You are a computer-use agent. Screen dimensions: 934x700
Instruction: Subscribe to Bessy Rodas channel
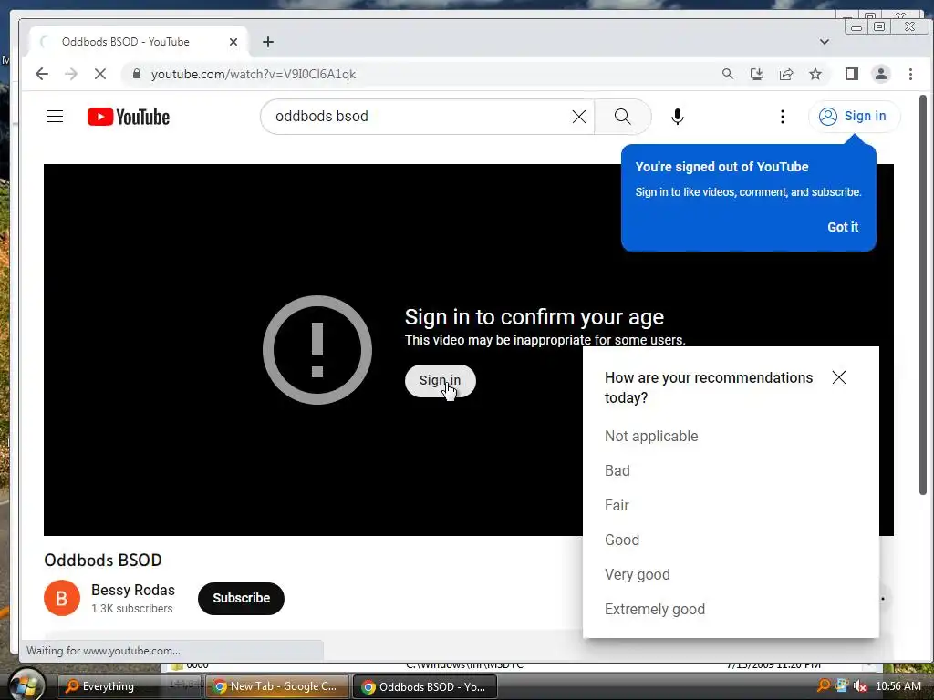241,598
